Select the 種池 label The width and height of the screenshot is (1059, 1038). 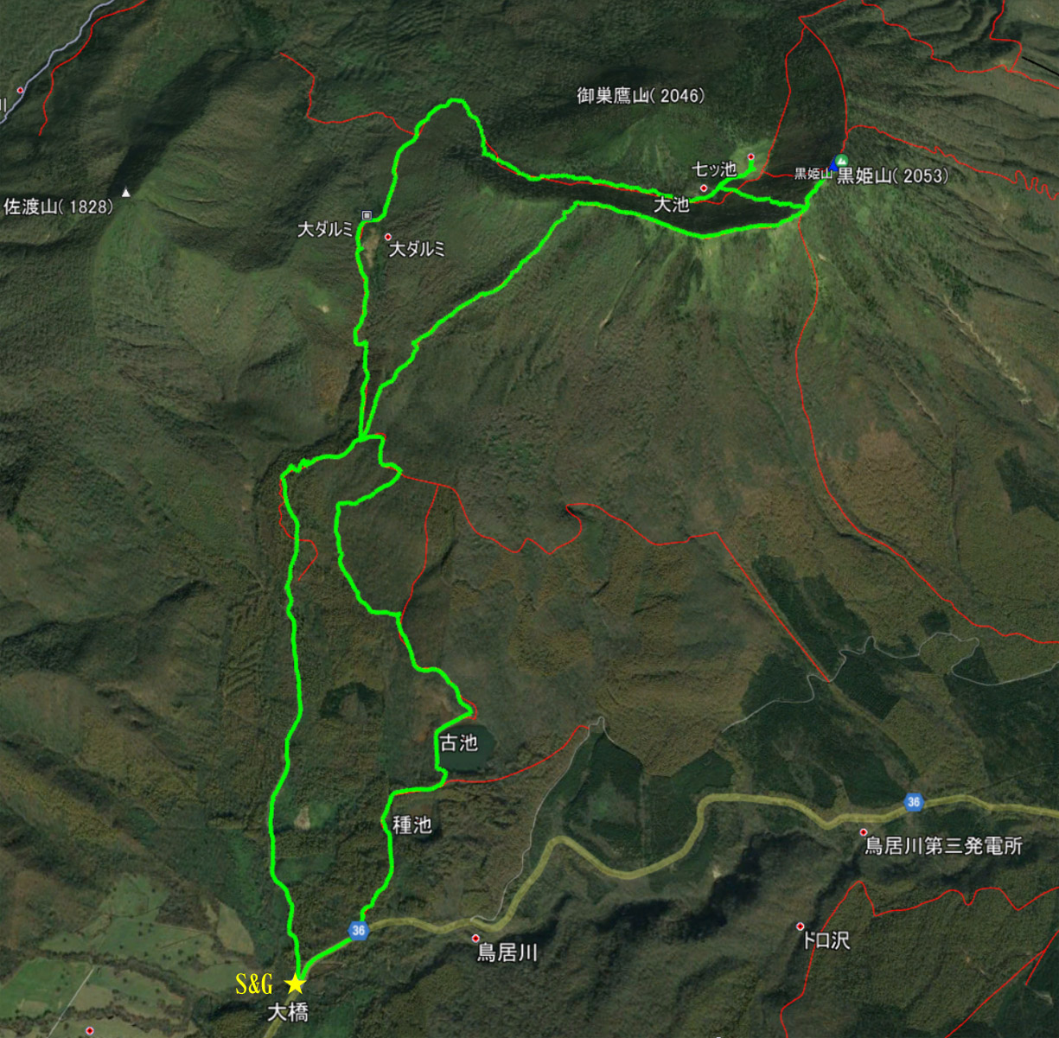click(412, 825)
